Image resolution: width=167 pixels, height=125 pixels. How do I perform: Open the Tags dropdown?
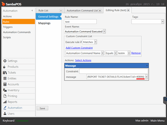[x=162, y=21]
